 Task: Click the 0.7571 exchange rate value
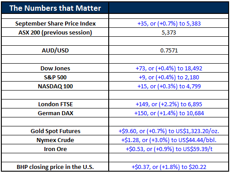(169, 50)
